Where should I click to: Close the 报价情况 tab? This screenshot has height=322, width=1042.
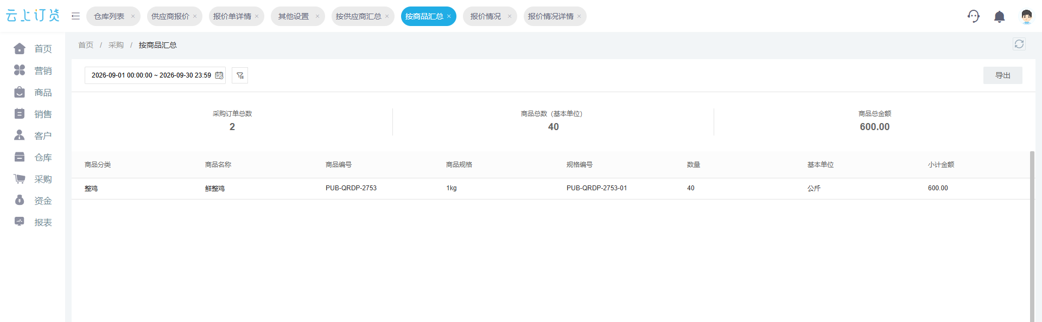(510, 16)
